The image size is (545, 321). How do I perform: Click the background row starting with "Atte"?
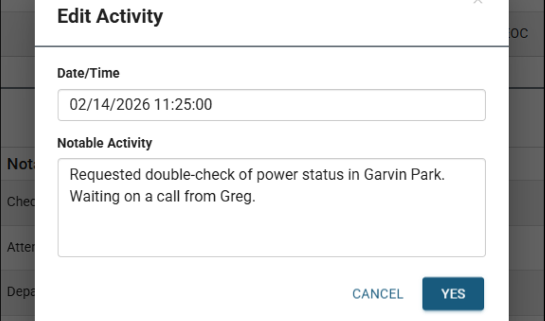(20, 247)
